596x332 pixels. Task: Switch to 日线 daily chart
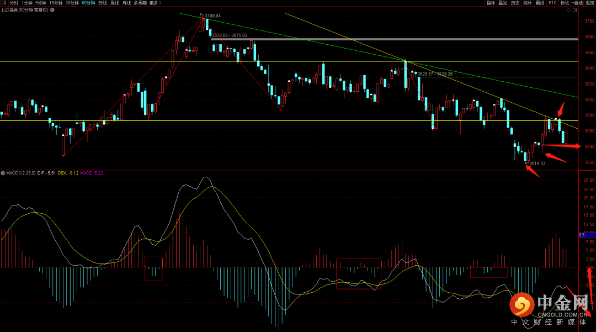click(x=103, y=3)
